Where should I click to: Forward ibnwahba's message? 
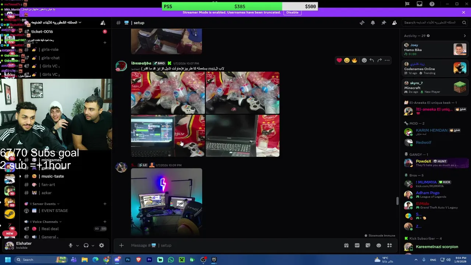tap(379, 60)
